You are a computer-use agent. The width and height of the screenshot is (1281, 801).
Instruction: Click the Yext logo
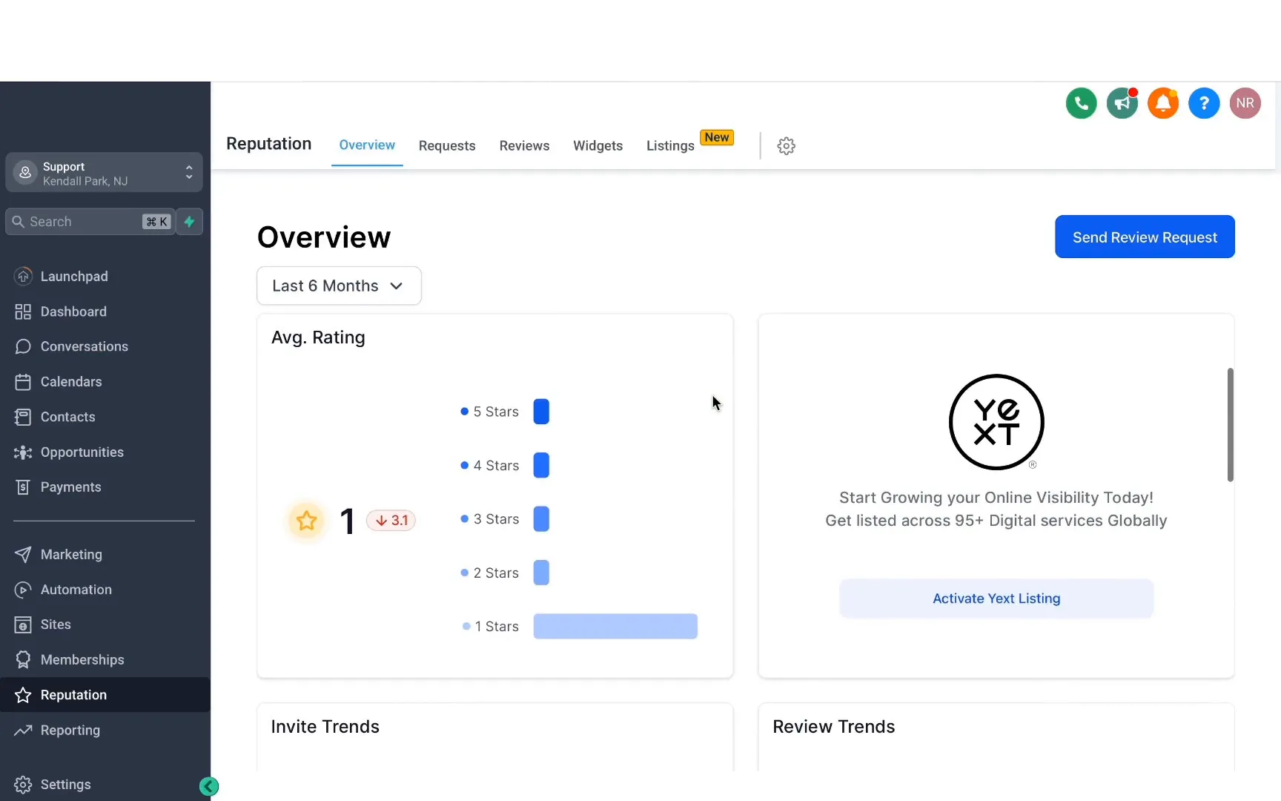coord(996,422)
